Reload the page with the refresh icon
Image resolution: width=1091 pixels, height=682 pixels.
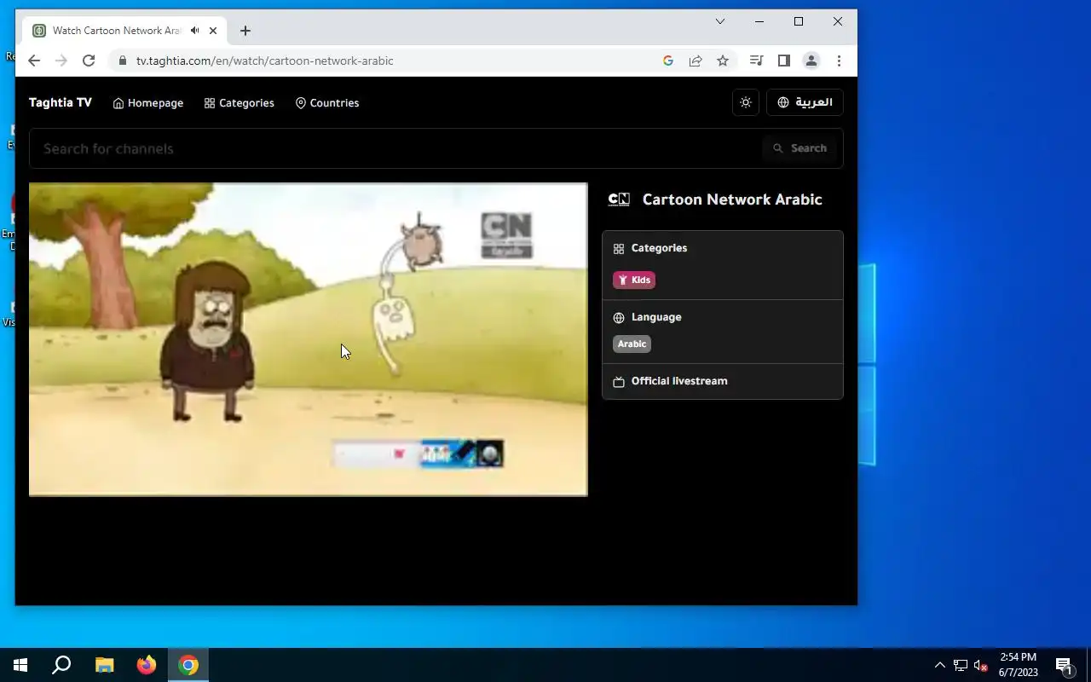(x=89, y=61)
